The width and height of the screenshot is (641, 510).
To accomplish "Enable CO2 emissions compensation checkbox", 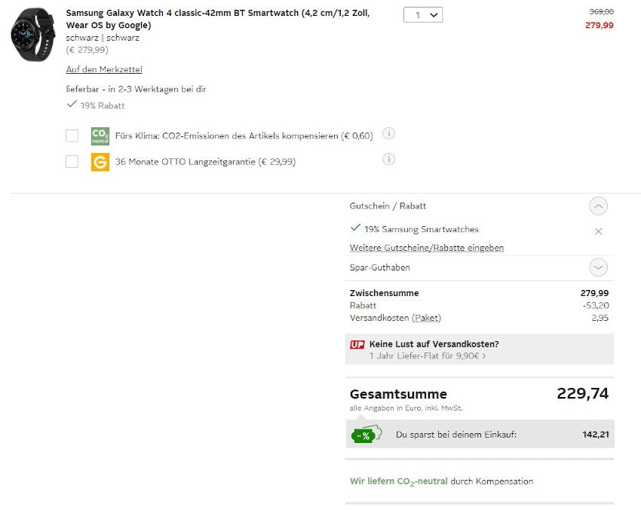I will [x=72, y=136].
